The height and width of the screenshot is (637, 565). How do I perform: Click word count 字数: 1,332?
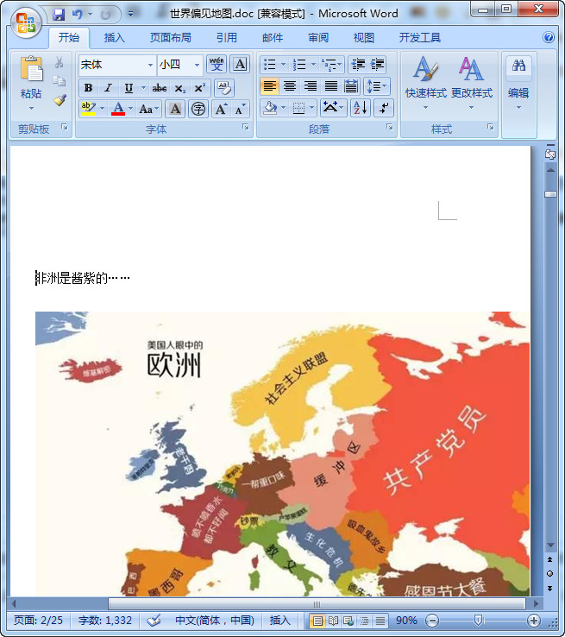(x=105, y=621)
